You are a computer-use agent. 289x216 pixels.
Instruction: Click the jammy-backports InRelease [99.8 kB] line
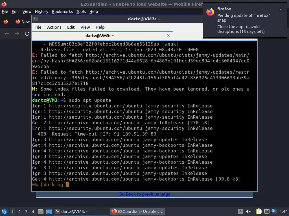(136, 179)
